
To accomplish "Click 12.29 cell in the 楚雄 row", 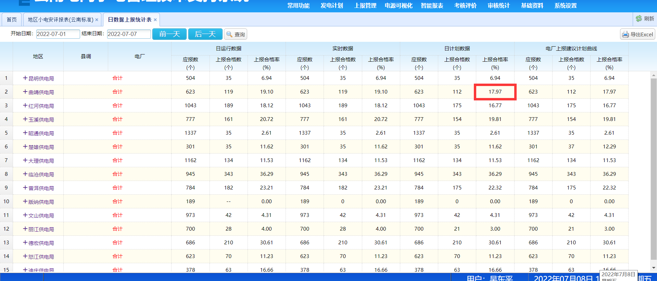I will click(x=609, y=147).
